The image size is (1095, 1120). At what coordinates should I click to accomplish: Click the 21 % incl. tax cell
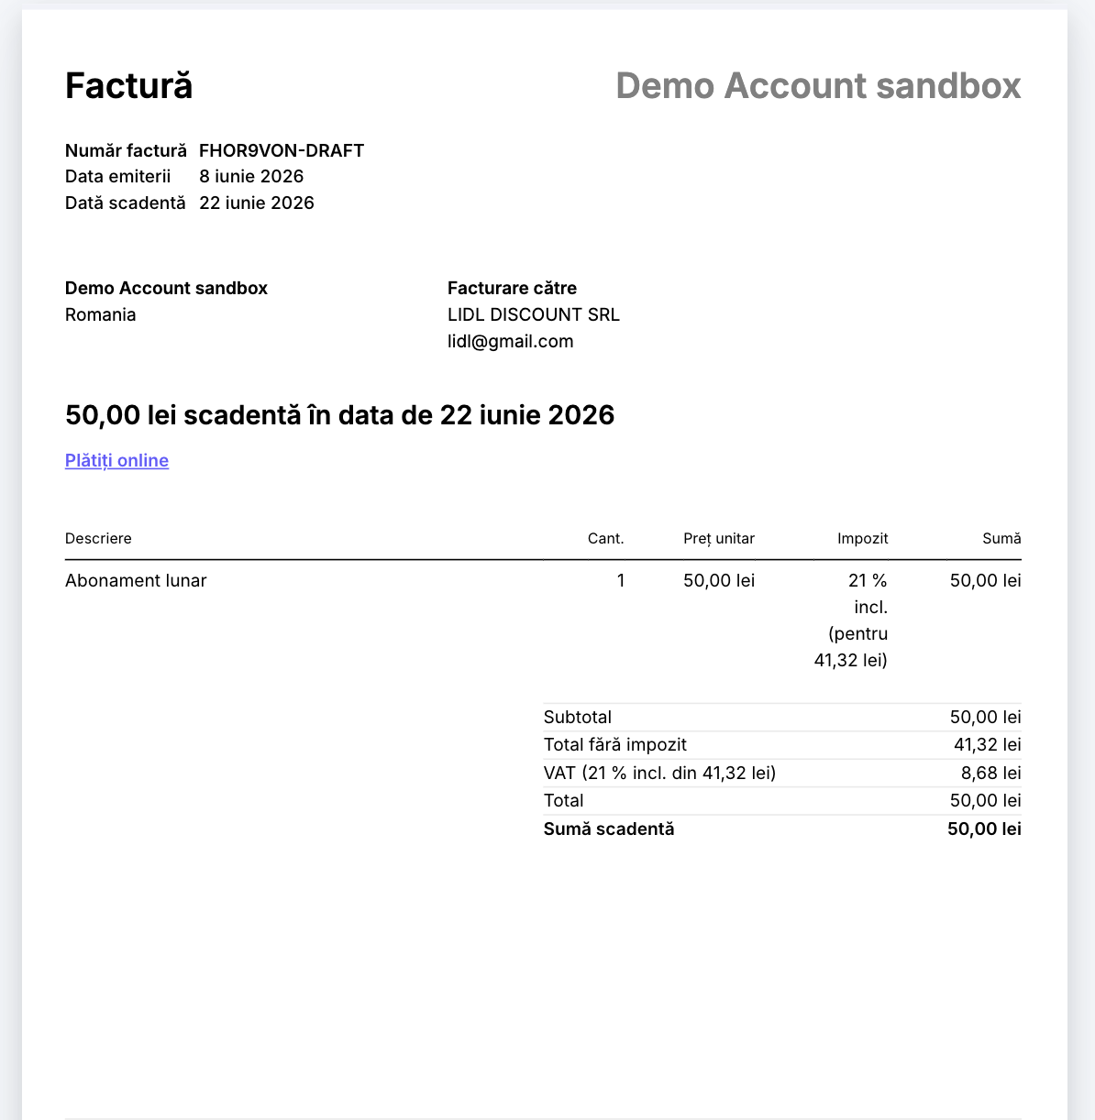851,620
